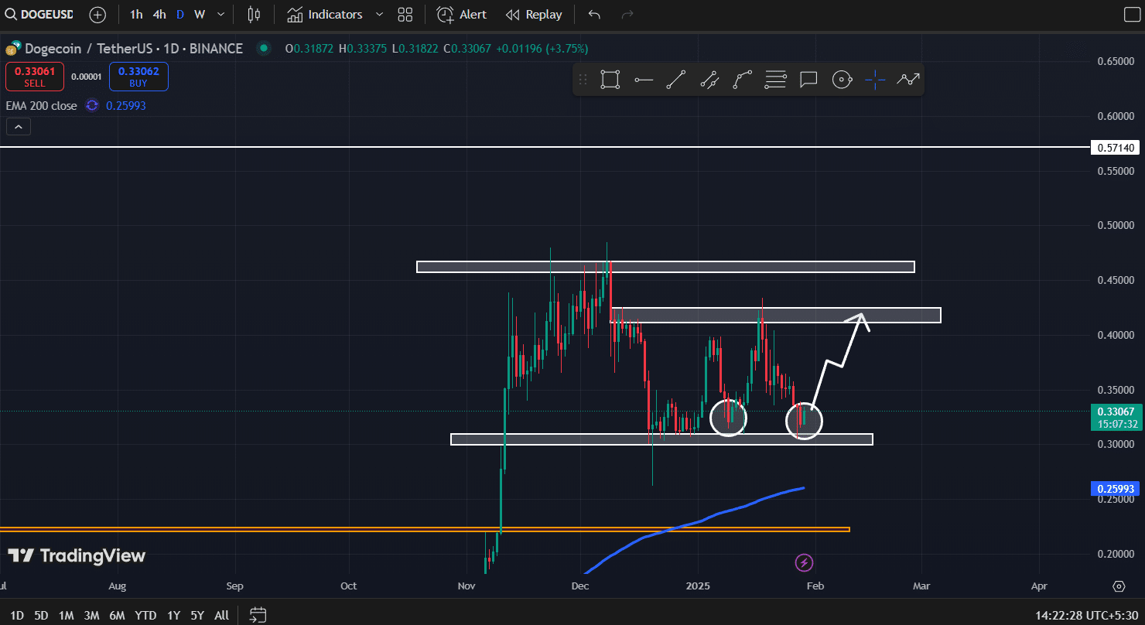This screenshot has width=1145, height=625.
Task: Open the Go to date calendar
Action: (258, 615)
